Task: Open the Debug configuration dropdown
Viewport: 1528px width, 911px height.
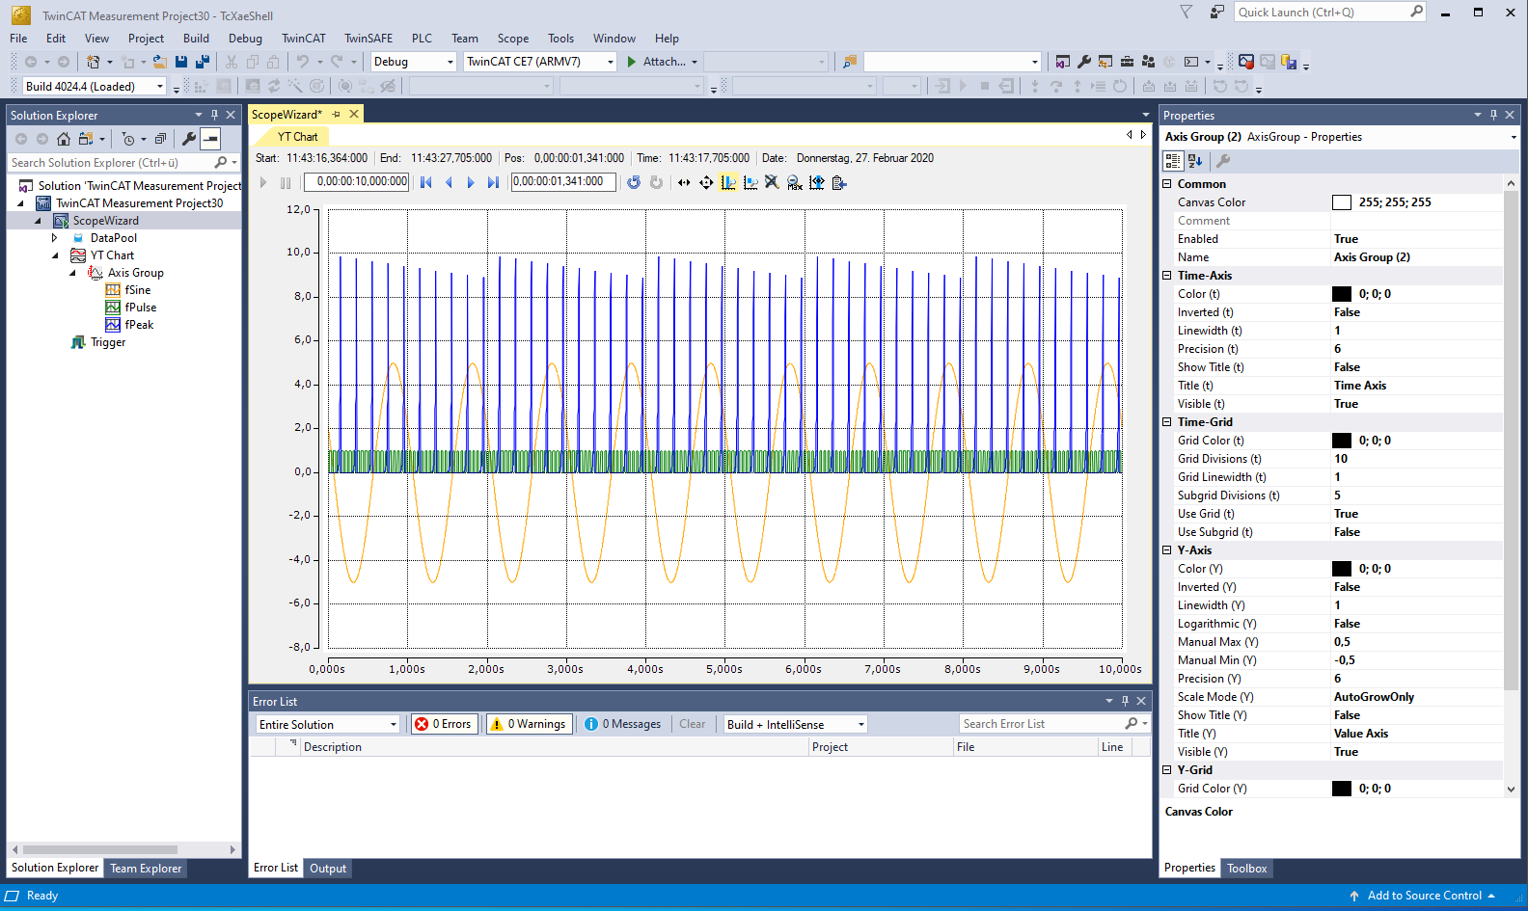Action: (x=413, y=62)
